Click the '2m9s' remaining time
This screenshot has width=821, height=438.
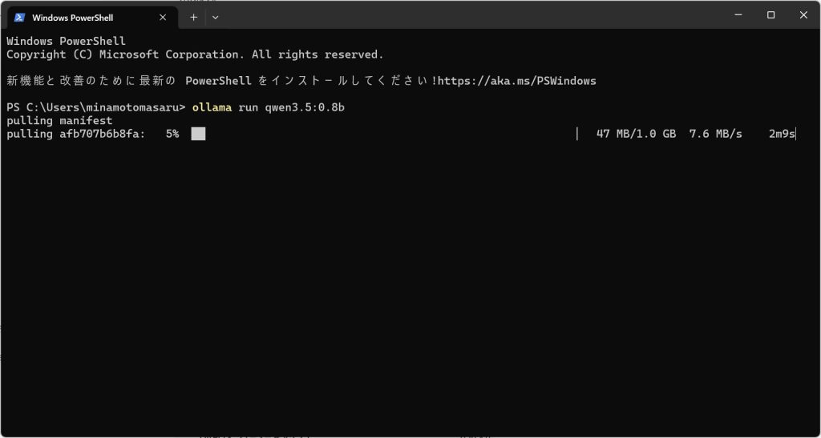click(x=782, y=135)
